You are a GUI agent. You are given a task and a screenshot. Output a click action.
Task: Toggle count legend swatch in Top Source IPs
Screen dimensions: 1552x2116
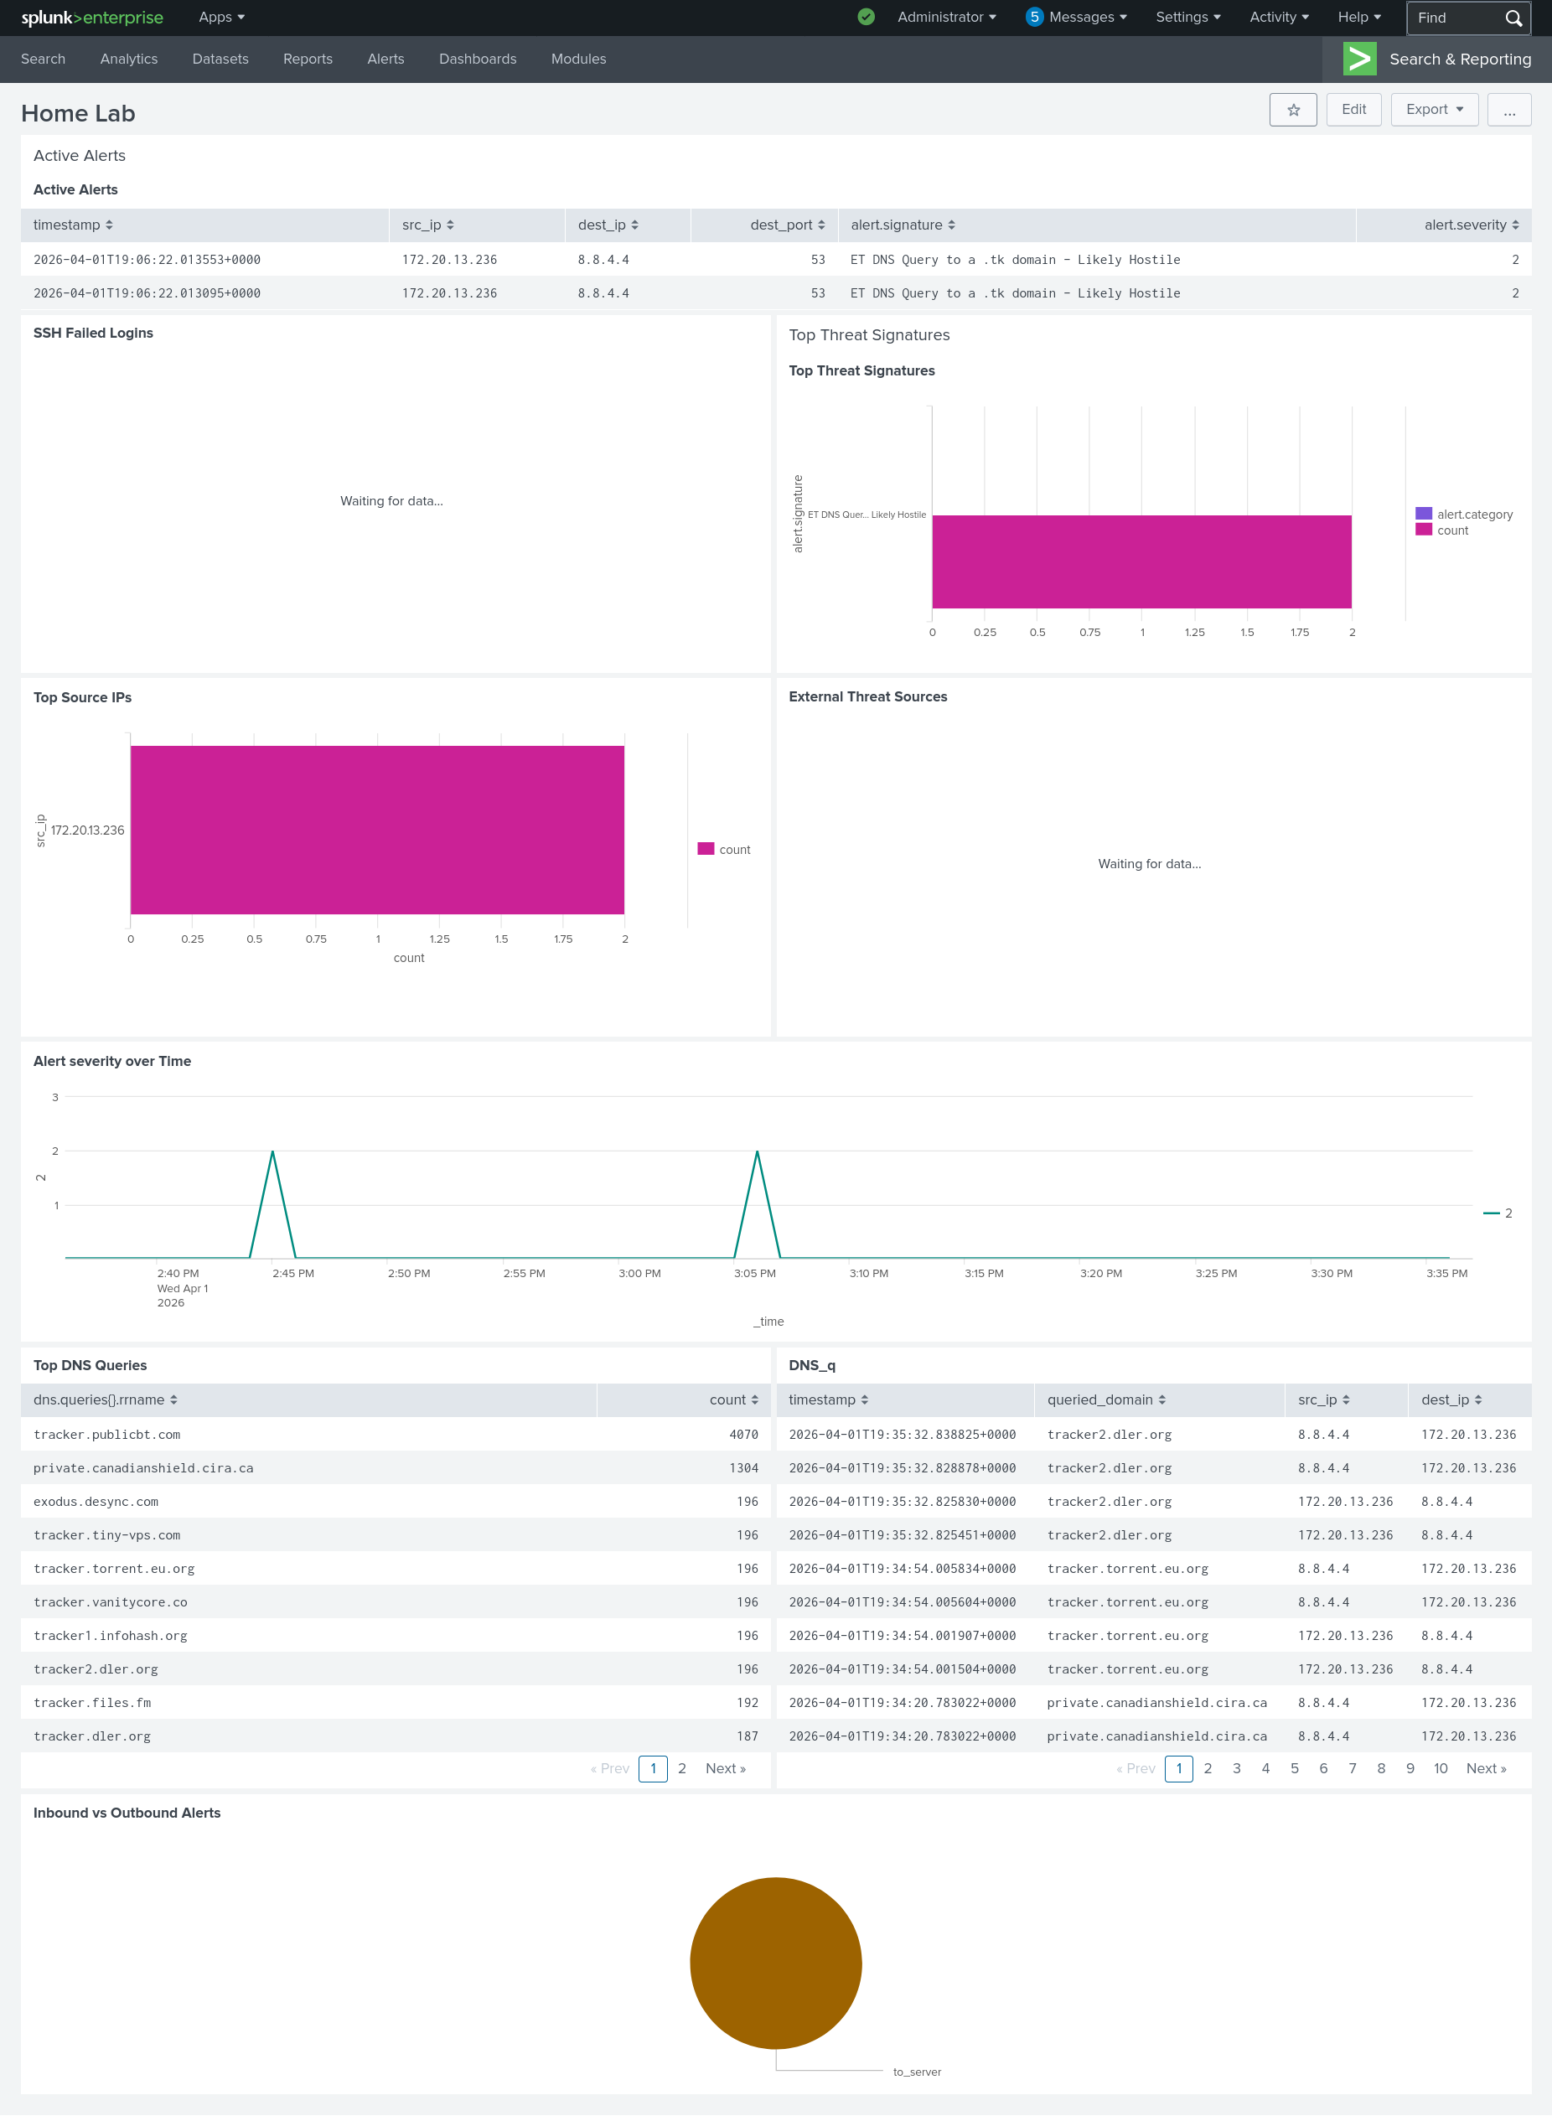pyautogui.click(x=706, y=849)
